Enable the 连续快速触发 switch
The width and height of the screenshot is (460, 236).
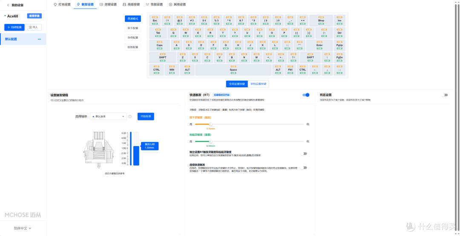pos(304,167)
